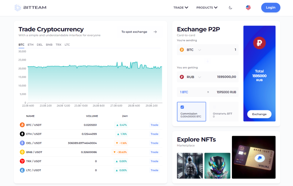Click the NAME column header
Screen dimensions: 293x186
[x=30, y=116]
